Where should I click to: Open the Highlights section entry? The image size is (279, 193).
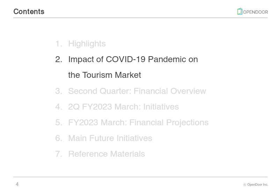click(x=87, y=44)
